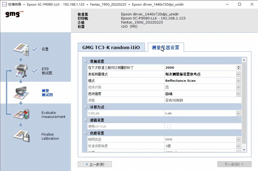Click the 滤镜 没有可用的 value
The height and width of the screenshot is (171, 258).
coord(174,100)
